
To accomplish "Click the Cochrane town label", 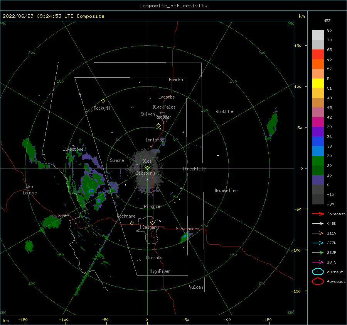I will point(126,216).
